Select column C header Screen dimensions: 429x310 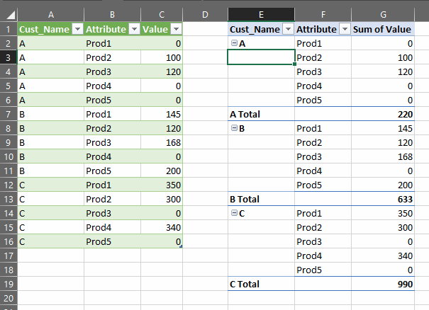pos(162,15)
